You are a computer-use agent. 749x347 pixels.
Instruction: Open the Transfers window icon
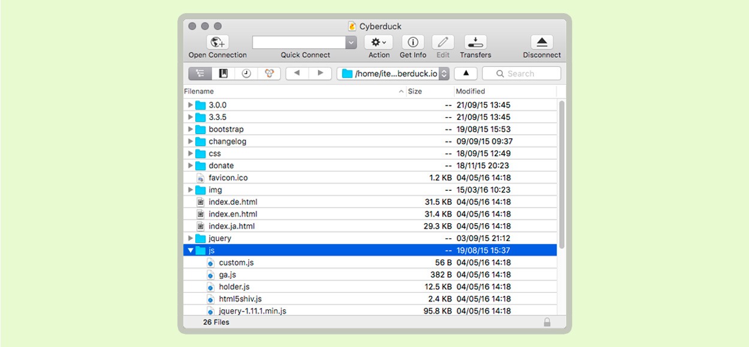tap(475, 42)
